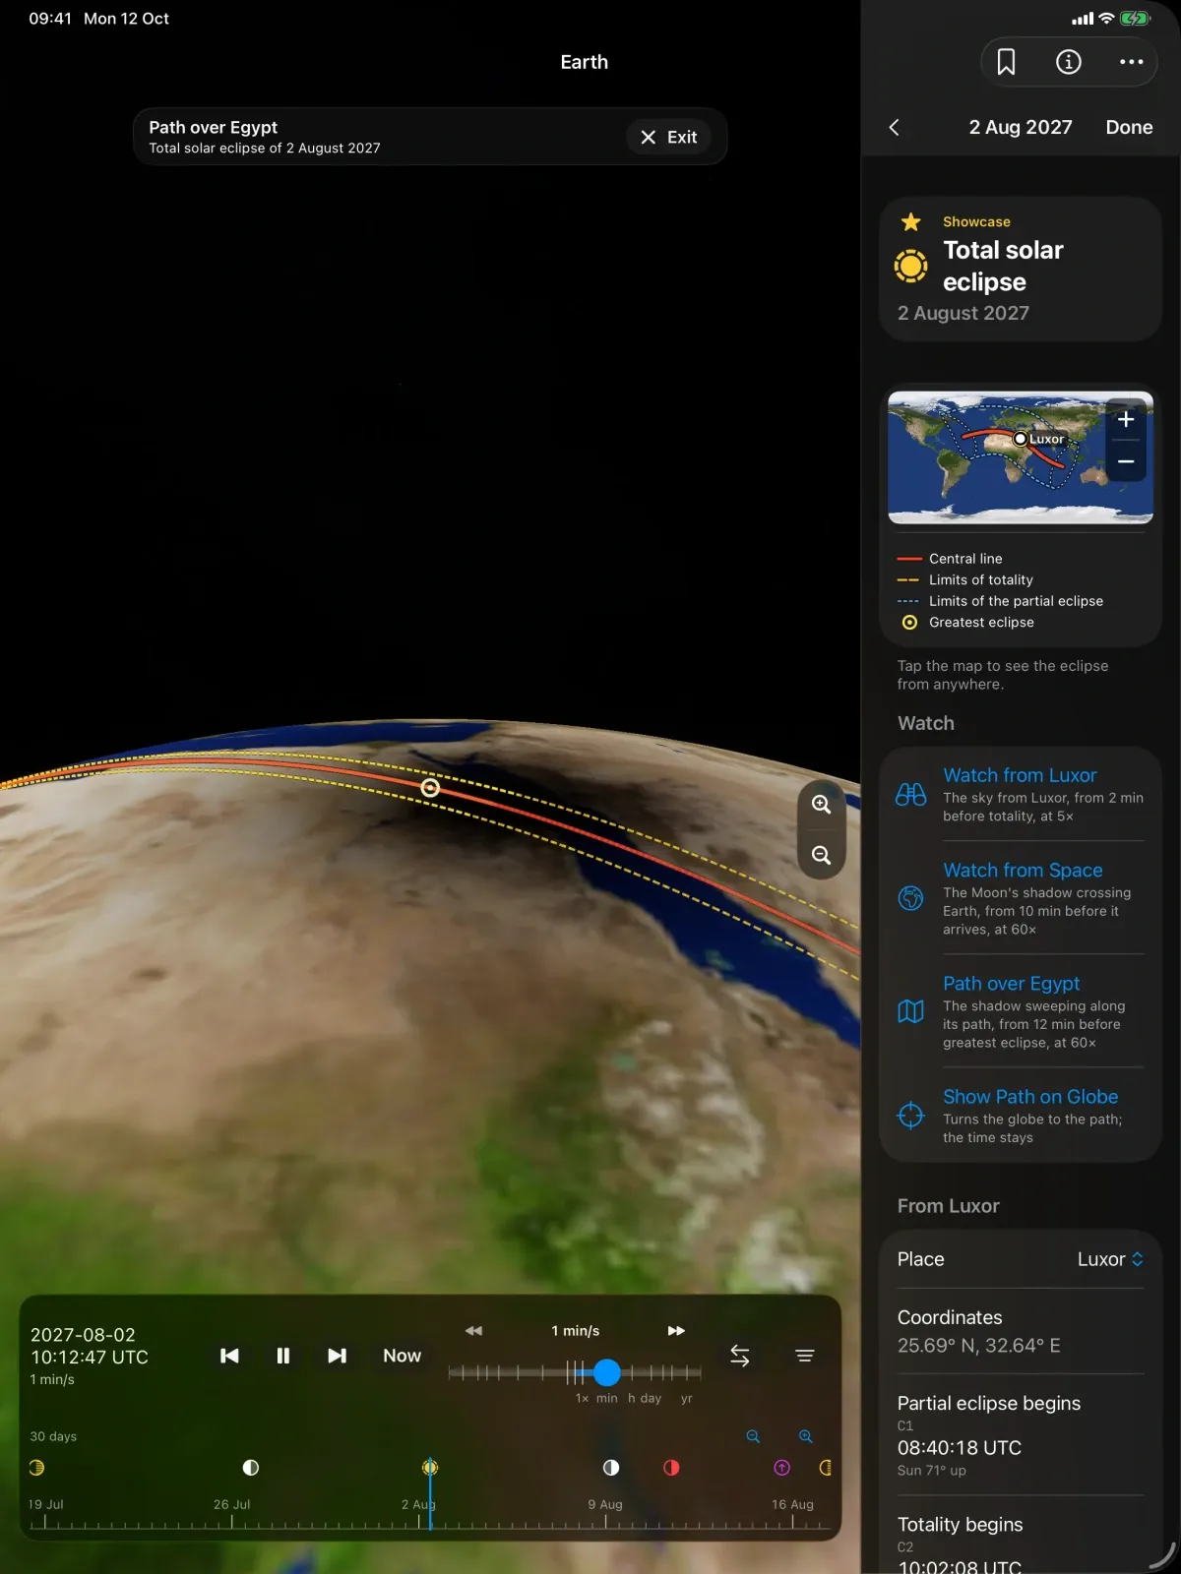
Task: Select the yellow marker at the timeline's right end
Action: pyautogui.click(x=825, y=1467)
